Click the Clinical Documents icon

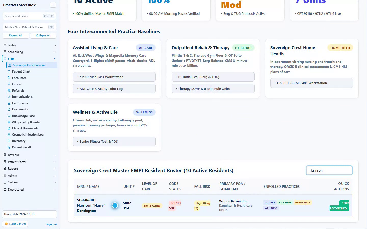(x=9, y=128)
